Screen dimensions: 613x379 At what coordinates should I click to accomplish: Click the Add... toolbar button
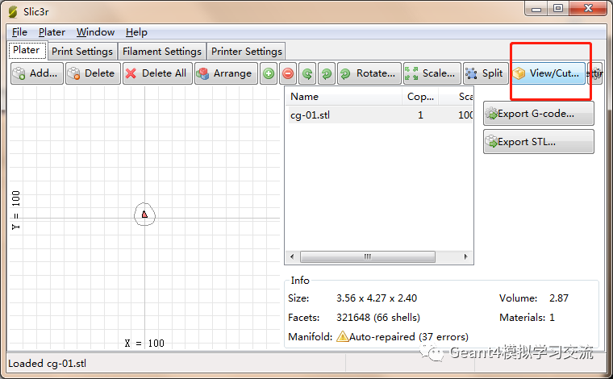click(x=37, y=73)
